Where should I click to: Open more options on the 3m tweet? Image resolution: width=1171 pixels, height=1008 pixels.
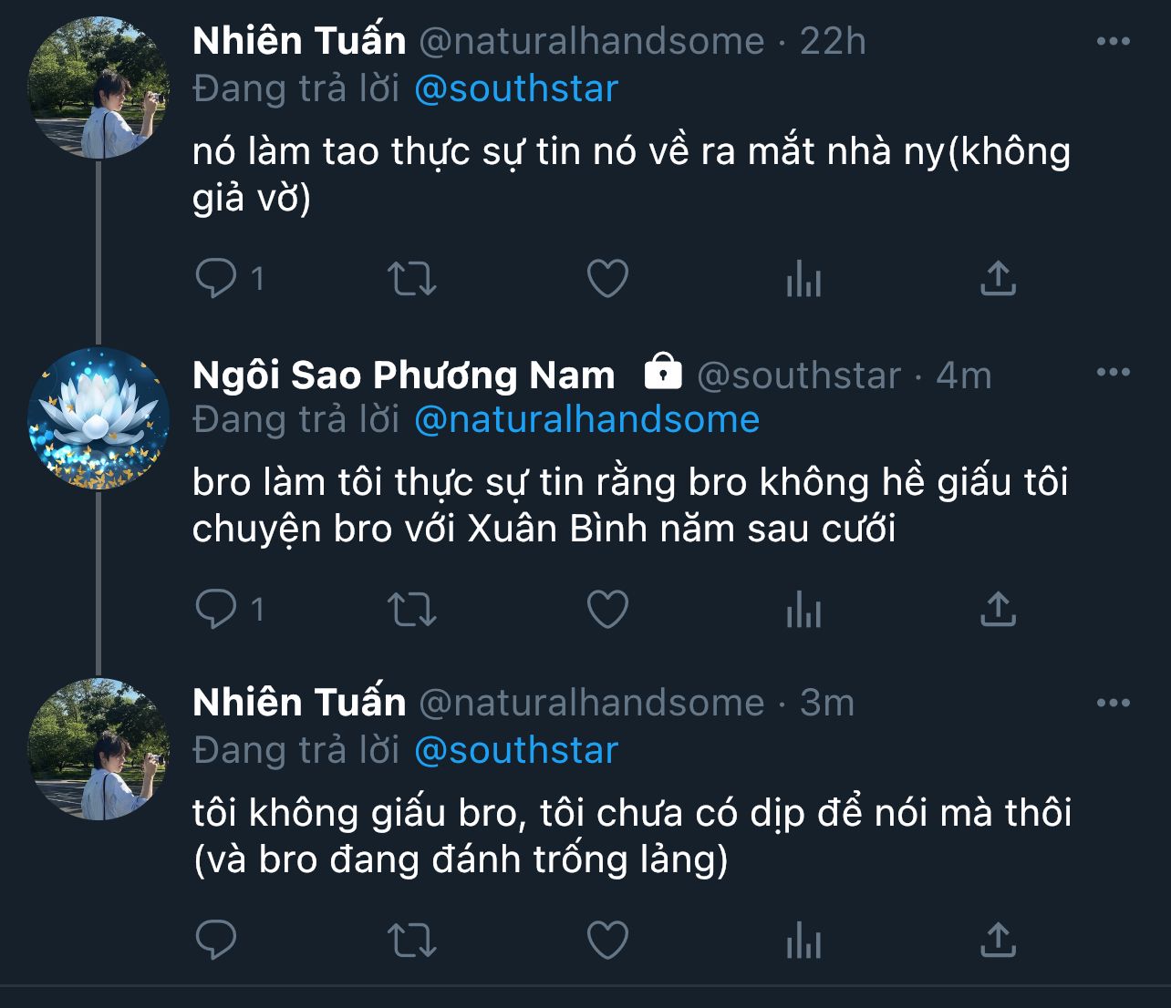pos(1113,703)
